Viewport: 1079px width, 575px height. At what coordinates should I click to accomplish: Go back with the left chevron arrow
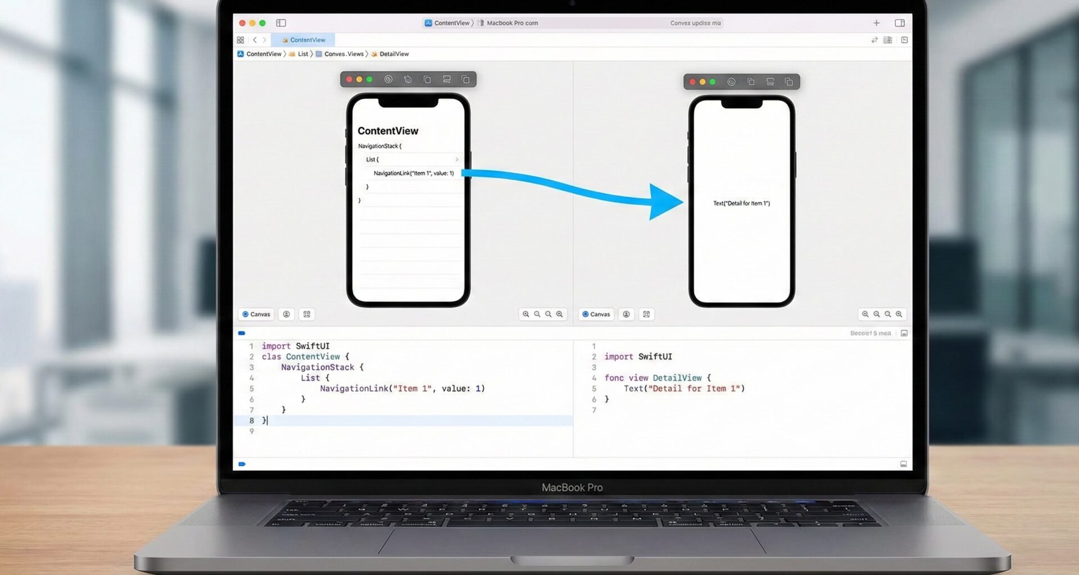click(x=255, y=40)
